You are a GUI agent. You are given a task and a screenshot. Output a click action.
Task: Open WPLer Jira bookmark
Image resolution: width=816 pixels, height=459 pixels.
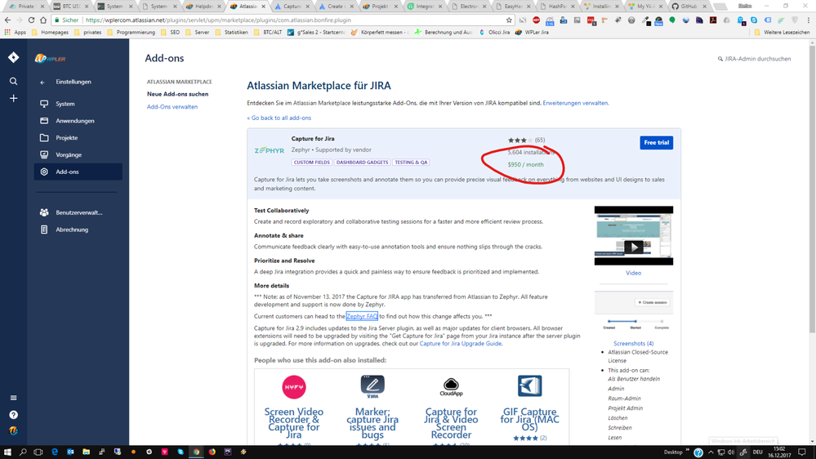(x=532, y=33)
